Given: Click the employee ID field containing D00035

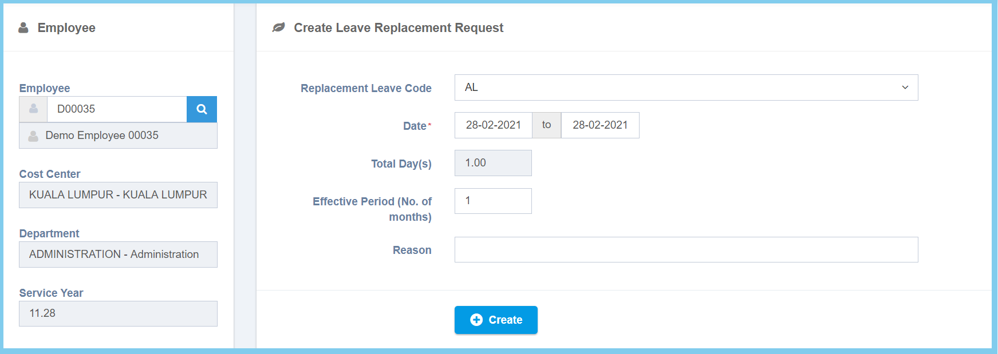Looking at the screenshot, I should tap(117, 109).
